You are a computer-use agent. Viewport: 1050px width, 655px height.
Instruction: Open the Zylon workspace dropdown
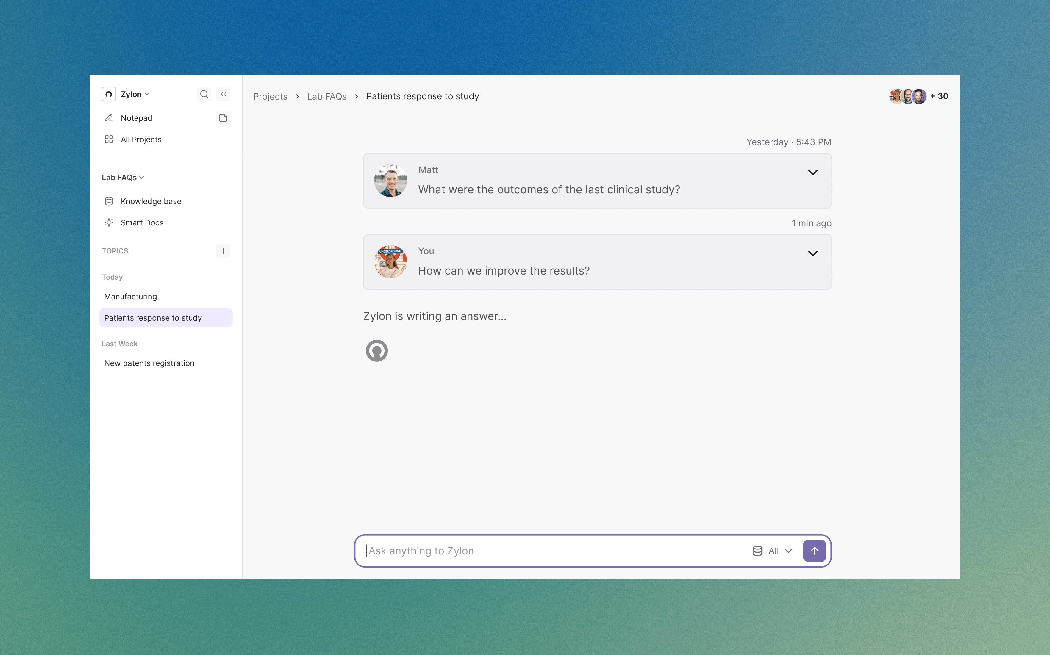[135, 94]
